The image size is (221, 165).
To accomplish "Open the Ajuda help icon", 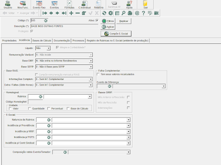I will [129, 5].
